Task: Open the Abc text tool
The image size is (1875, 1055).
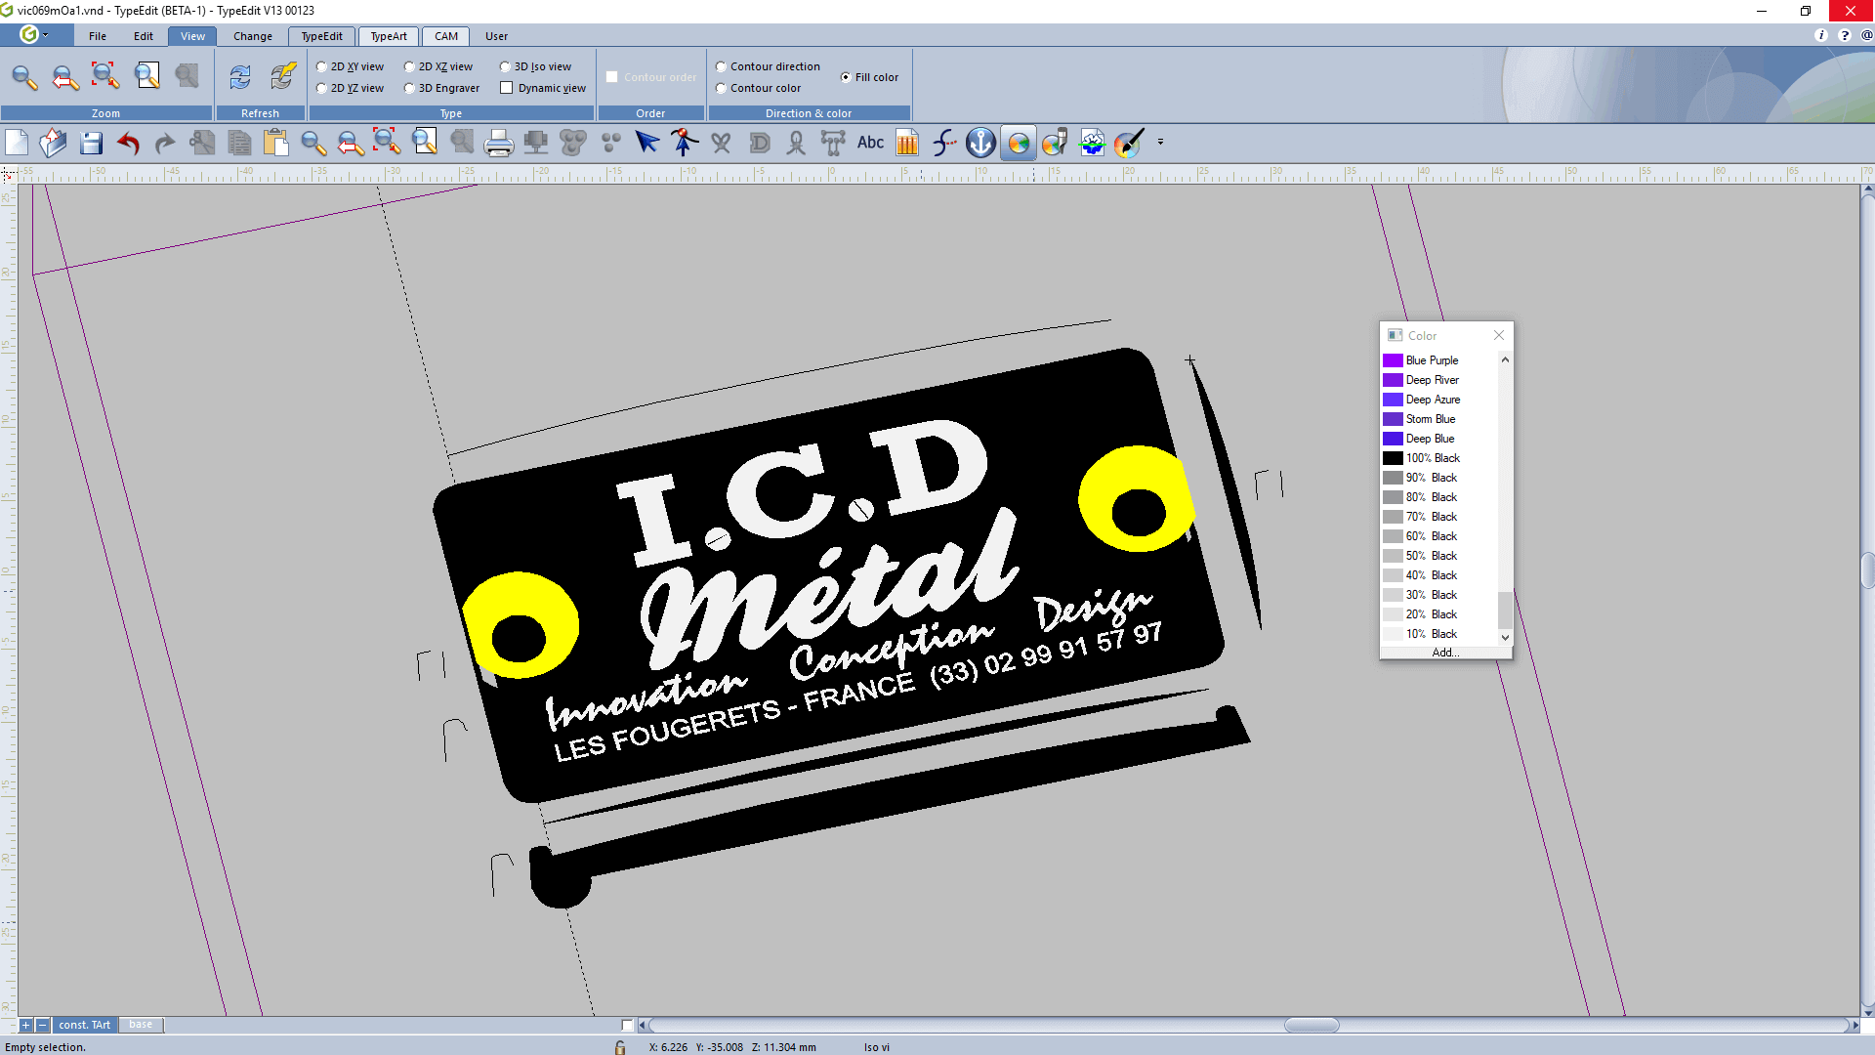Action: click(x=870, y=144)
